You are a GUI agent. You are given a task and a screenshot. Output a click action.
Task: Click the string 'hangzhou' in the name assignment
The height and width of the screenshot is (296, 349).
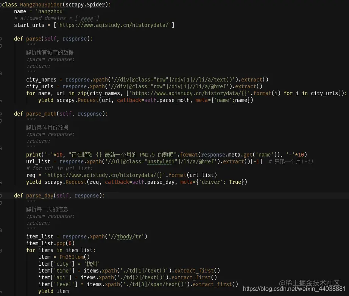pyautogui.click(x=50, y=12)
